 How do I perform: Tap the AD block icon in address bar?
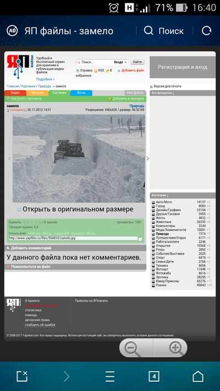[x=12, y=31]
